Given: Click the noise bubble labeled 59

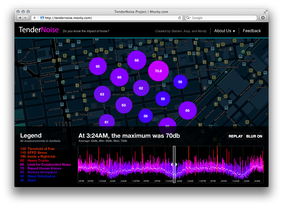Looking at the screenshot, I should point(163,99).
